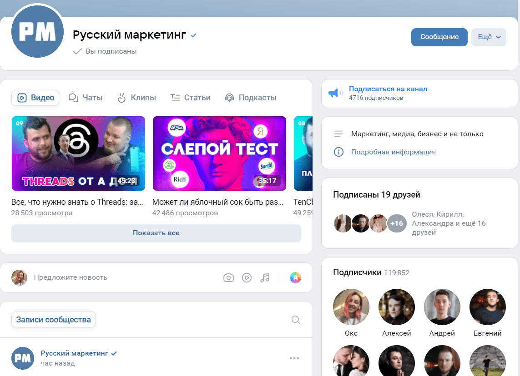
Task: Open the Ещё dropdown menu
Action: tap(489, 37)
